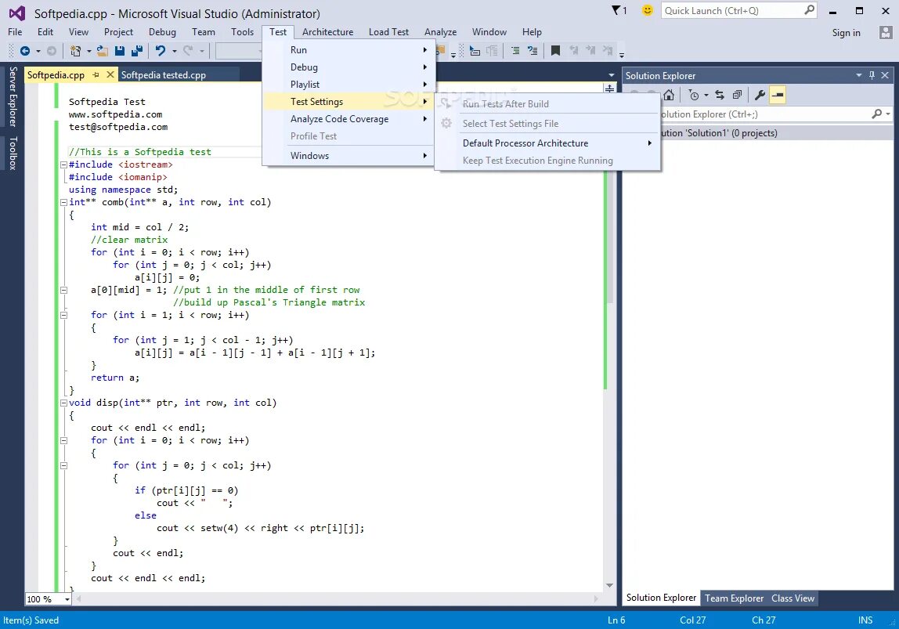Open Solution Explorer window position dropdown
Screen dimensions: 899x629
tap(858, 75)
